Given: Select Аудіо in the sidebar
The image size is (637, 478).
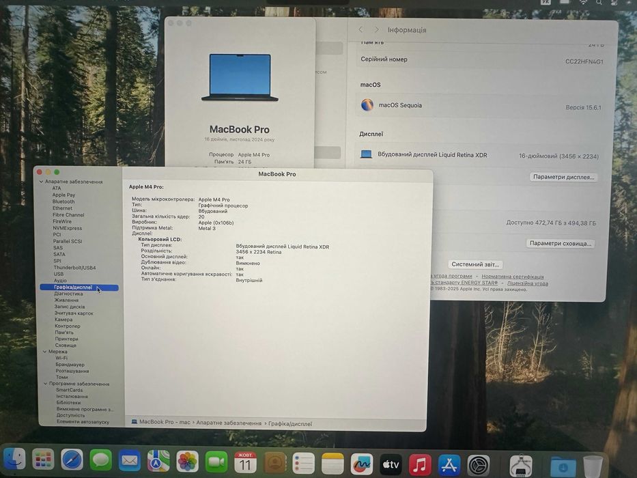Looking at the screenshot, I should 60,281.
